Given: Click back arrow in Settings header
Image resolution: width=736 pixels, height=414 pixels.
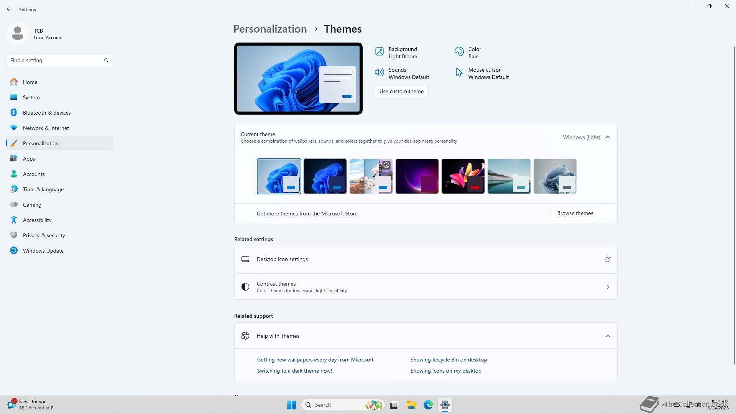Looking at the screenshot, I should tap(9, 9).
